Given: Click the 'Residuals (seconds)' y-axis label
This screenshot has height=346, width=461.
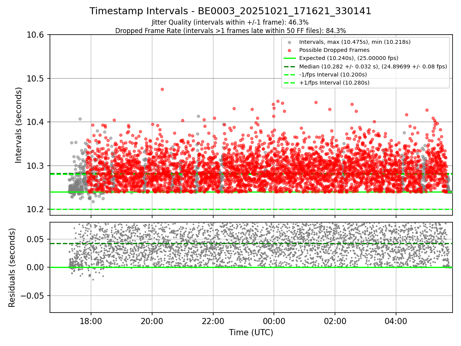Looking at the screenshot, I should [12, 268].
